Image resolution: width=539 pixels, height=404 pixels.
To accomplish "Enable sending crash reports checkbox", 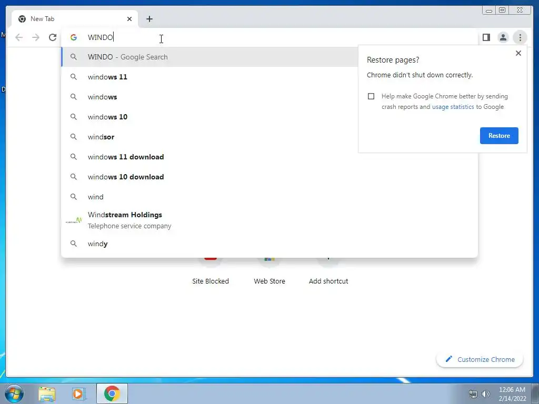I will pos(371,96).
